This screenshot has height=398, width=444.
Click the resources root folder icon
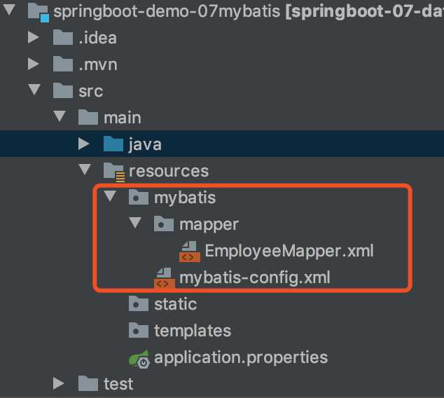click(x=114, y=172)
